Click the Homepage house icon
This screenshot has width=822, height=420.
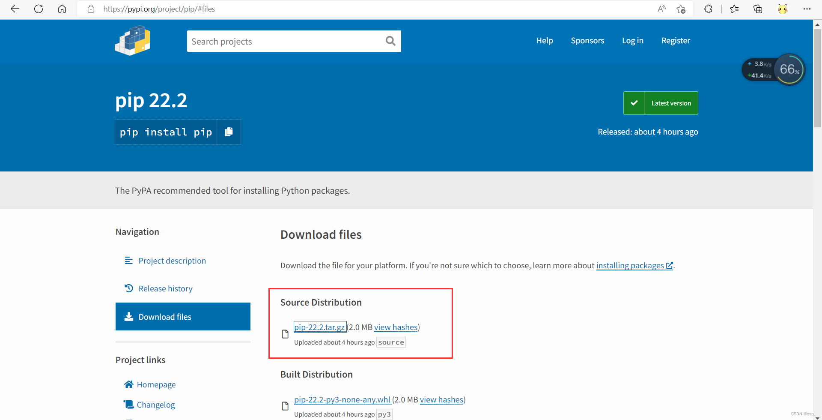click(129, 384)
